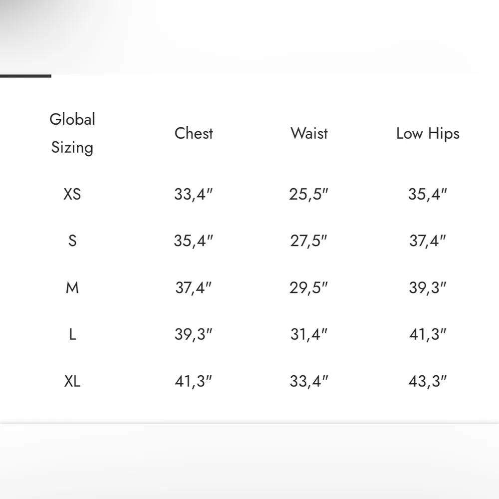Click the S low hips value 37,4″
This screenshot has width=499, height=499.
click(x=428, y=241)
